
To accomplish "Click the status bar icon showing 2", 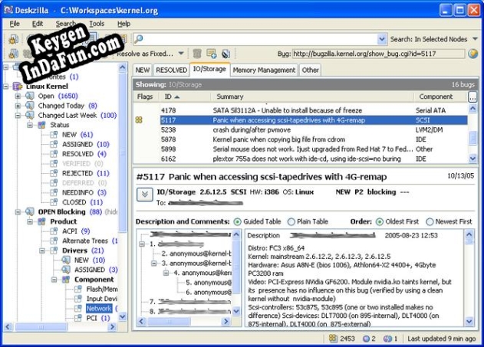I will (366, 339).
